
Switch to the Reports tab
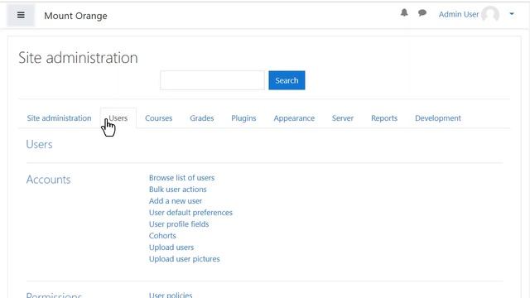pos(384,118)
